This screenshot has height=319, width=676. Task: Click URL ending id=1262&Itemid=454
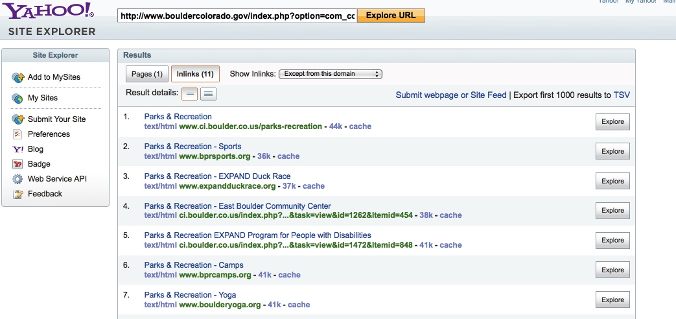(296, 215)
